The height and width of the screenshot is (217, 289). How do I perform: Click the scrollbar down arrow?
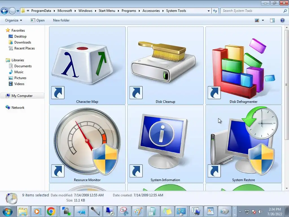pyautogui.click(x=287, y=188)
